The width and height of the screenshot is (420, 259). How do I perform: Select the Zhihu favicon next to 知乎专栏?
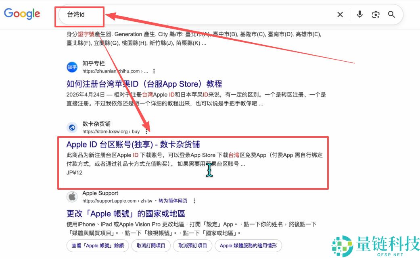[x=71, y=67]
